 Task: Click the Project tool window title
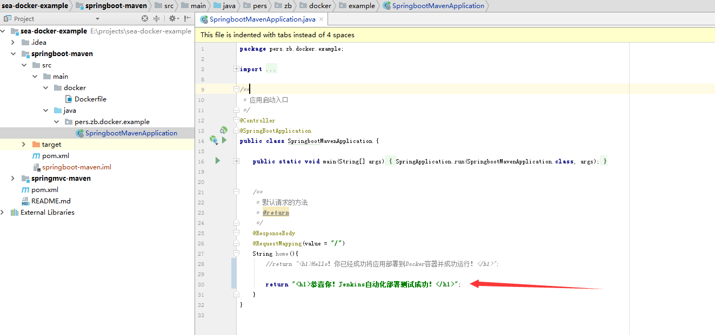[x=24, y=19]
